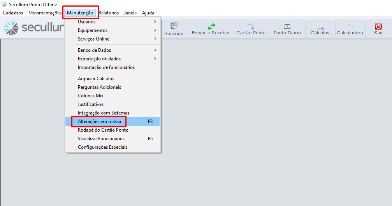Launch the Calculadora tool
Image resolution: width=392 pixels, height=206 pixels.
350,26
